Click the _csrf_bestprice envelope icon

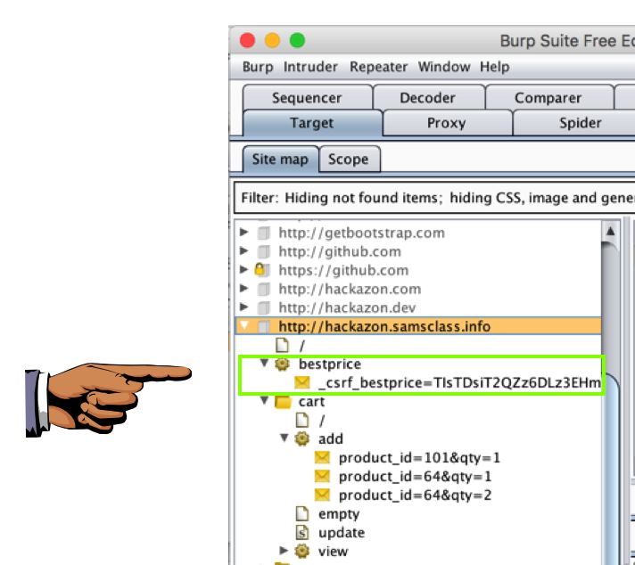[x=302, y=382]
